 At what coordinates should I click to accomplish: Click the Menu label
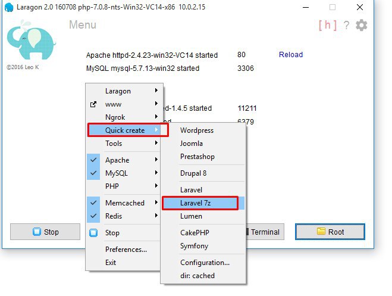click(x=83, y=25)
